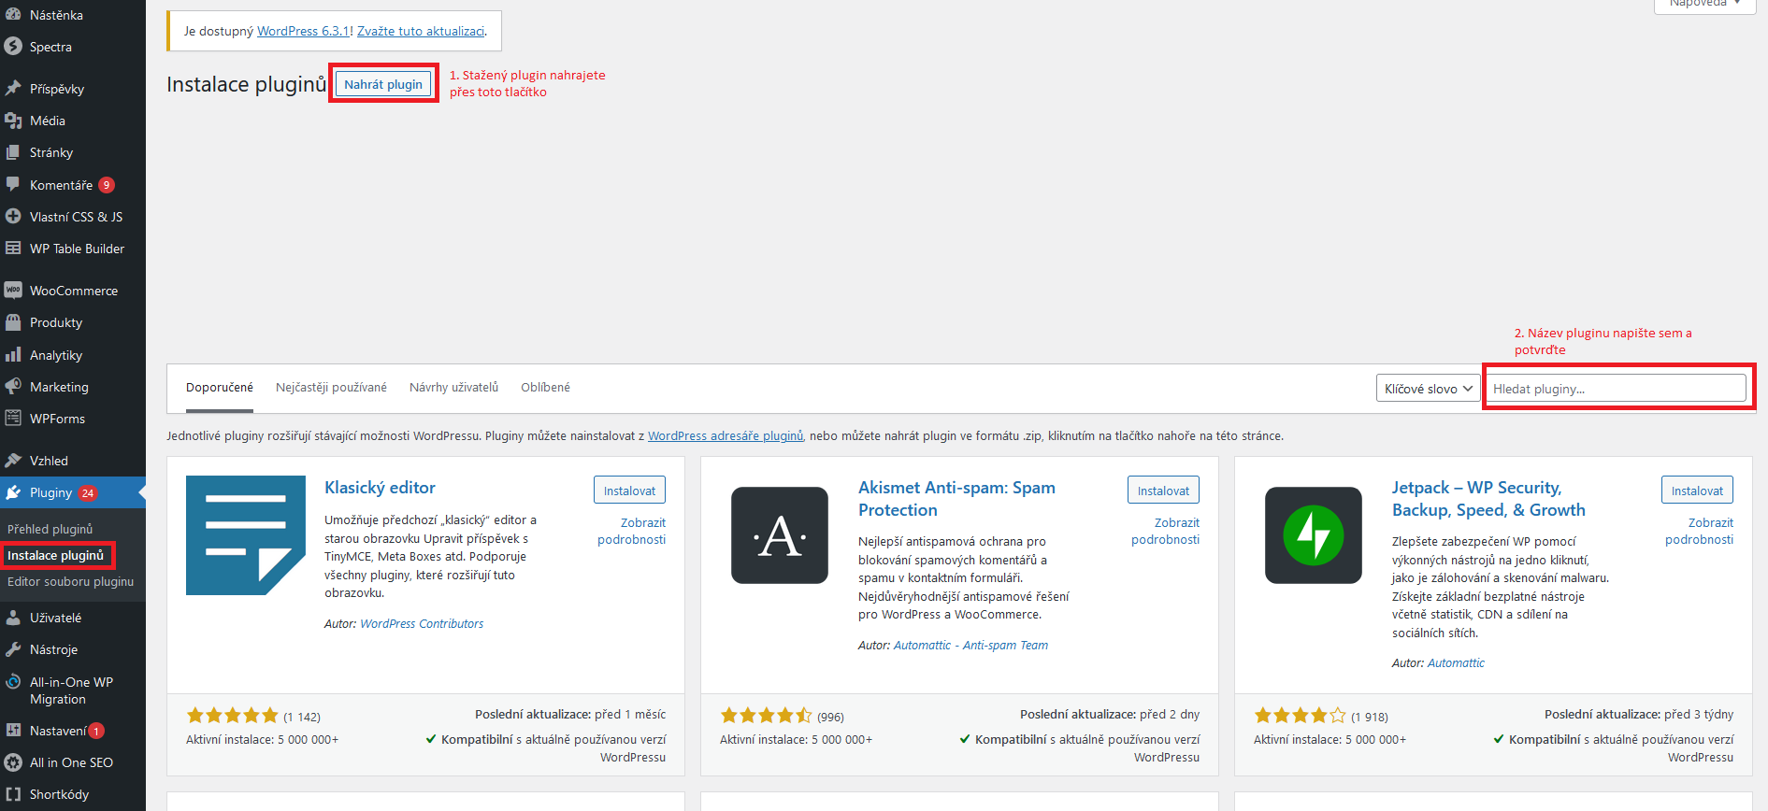Screen dimensions: 1768x811
Task: Click Zvažte tuto aktualizaci link
Action: coord(421,31)
